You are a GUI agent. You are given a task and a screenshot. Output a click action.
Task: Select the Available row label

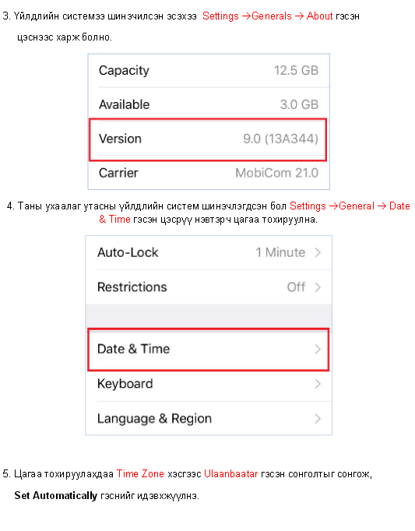click(x=124, y=104)
